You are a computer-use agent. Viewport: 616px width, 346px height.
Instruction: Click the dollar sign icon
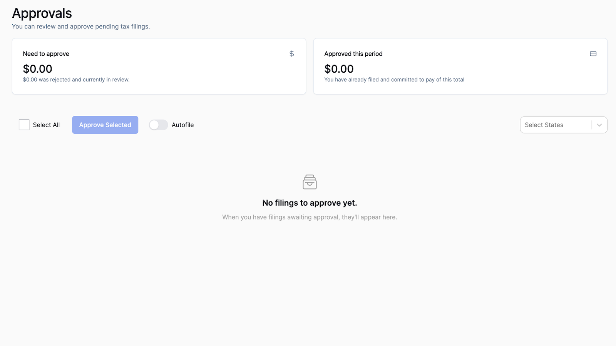(291, 54)
